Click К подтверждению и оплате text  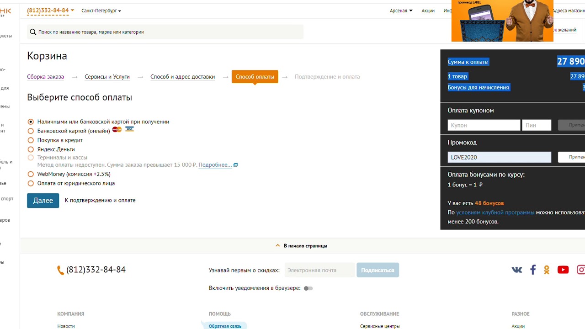[100, 200]
